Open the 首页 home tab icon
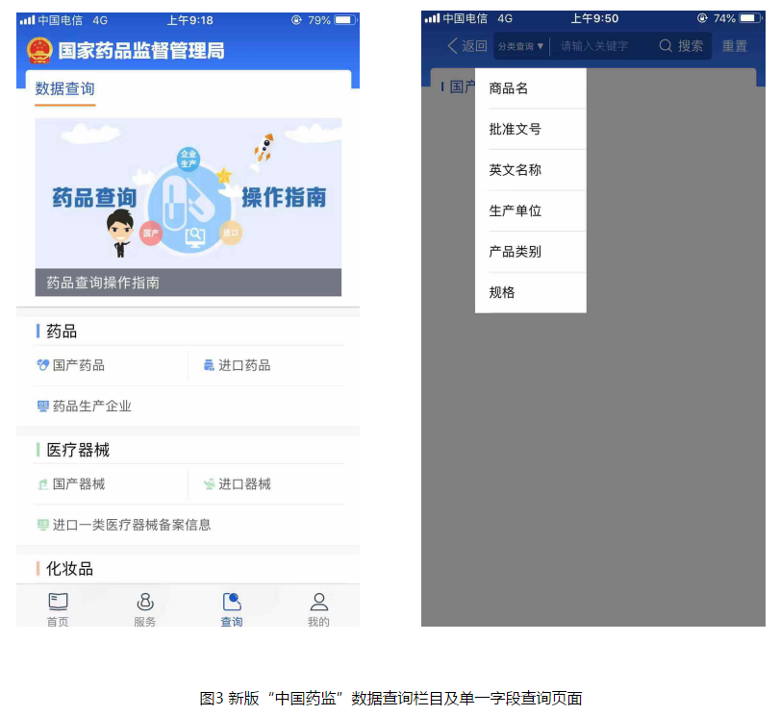Image resolution: width=780 pixels, height=716 pixels. 58,602
